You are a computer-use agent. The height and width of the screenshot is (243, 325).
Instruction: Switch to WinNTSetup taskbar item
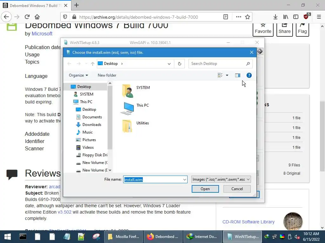pos(242,237)
